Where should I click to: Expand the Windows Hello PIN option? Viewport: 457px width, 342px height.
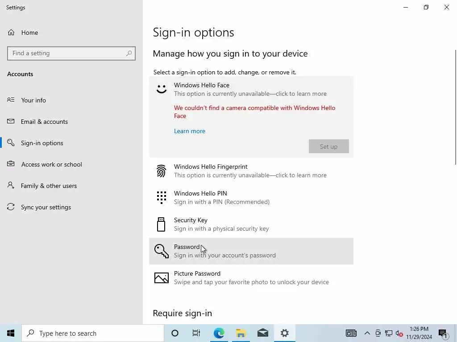pyautogui.click(x=251, y=197)
